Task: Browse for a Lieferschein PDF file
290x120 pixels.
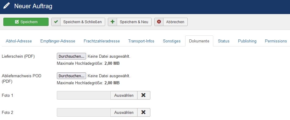Action: point(72,56)
